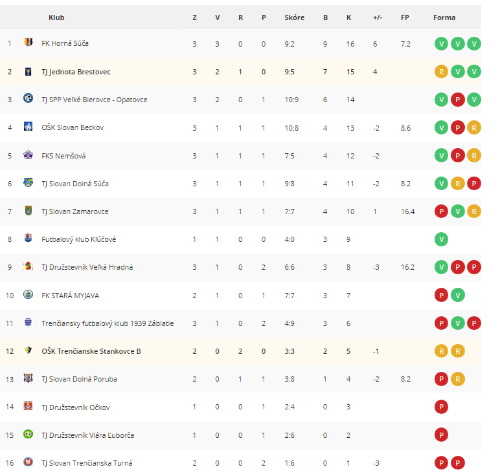Click the FK STARÁ MYJAVA round logo
489x476 pixels.
click(28, 294)
